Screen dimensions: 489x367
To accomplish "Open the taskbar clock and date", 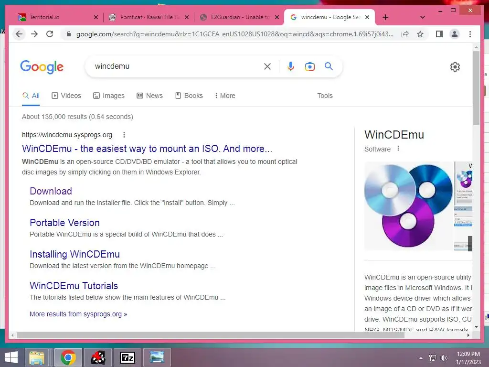I will pyautogui.click(x=468, y=358).
